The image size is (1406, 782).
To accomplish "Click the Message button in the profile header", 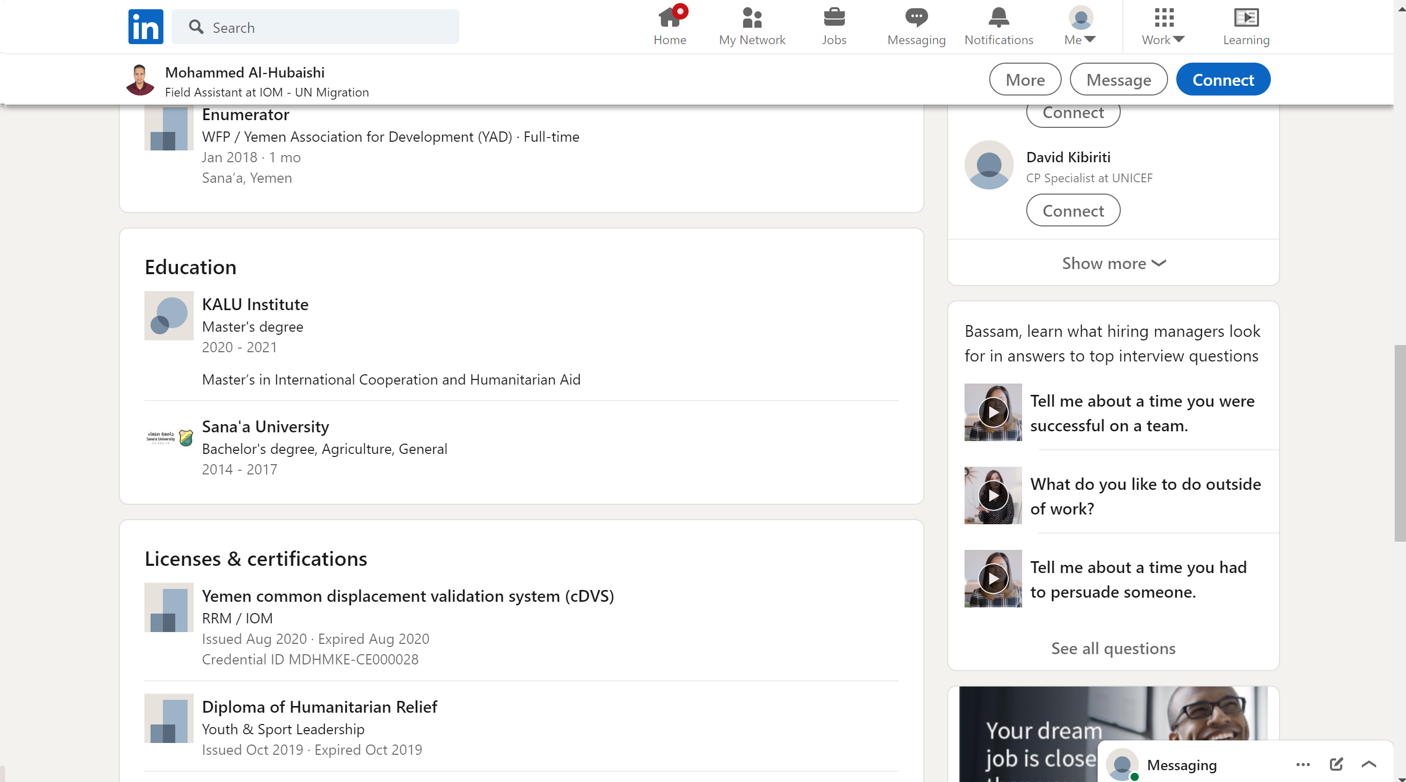I will pyautogui.click(x=1118, y=80).
